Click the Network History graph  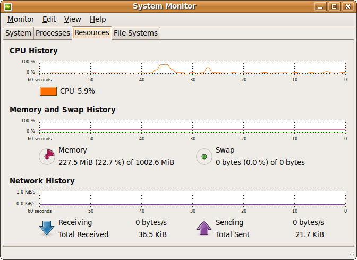coord(192,197)
